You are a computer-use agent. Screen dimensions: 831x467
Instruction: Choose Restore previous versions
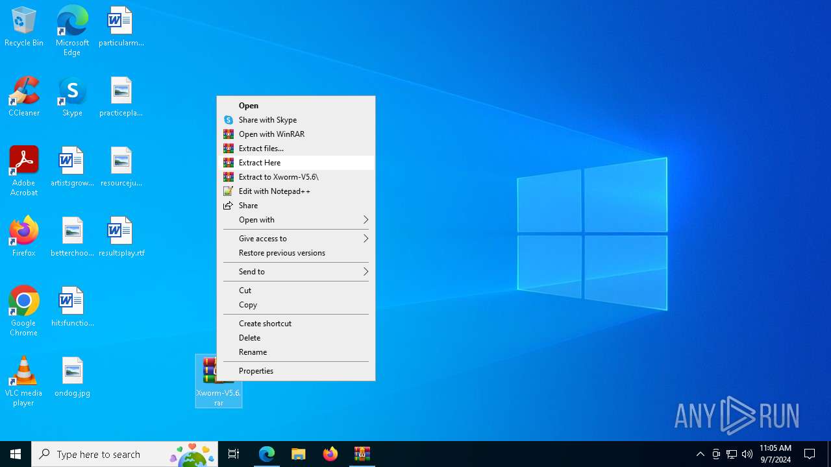tap(296, 253)
